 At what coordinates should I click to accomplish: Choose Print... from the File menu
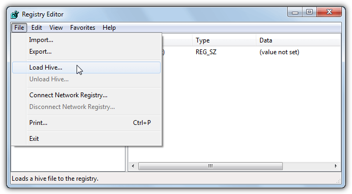point(87,123)
